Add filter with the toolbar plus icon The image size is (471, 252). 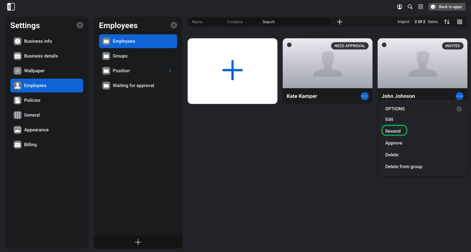(340, 22)
